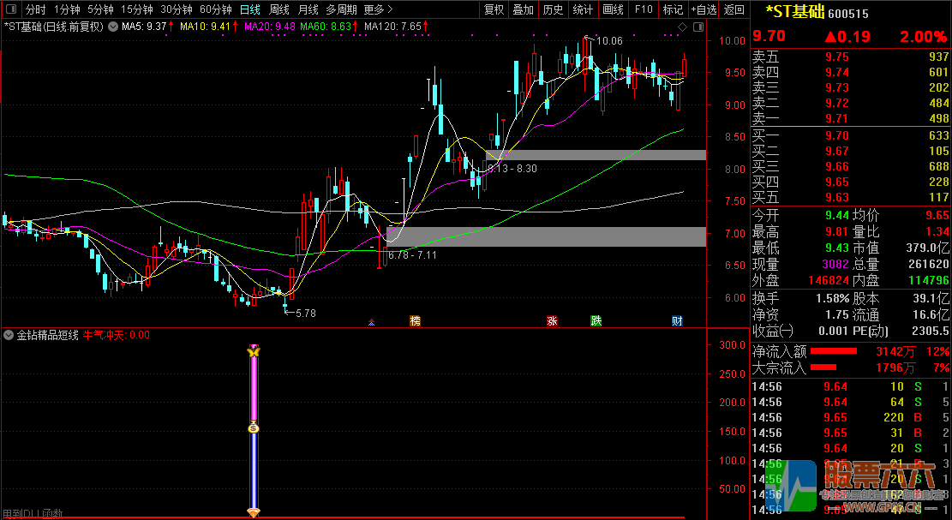Click the +自选 add to watchlist button
The height and width of the screenshot is (520, 952).
pos(704,10)
